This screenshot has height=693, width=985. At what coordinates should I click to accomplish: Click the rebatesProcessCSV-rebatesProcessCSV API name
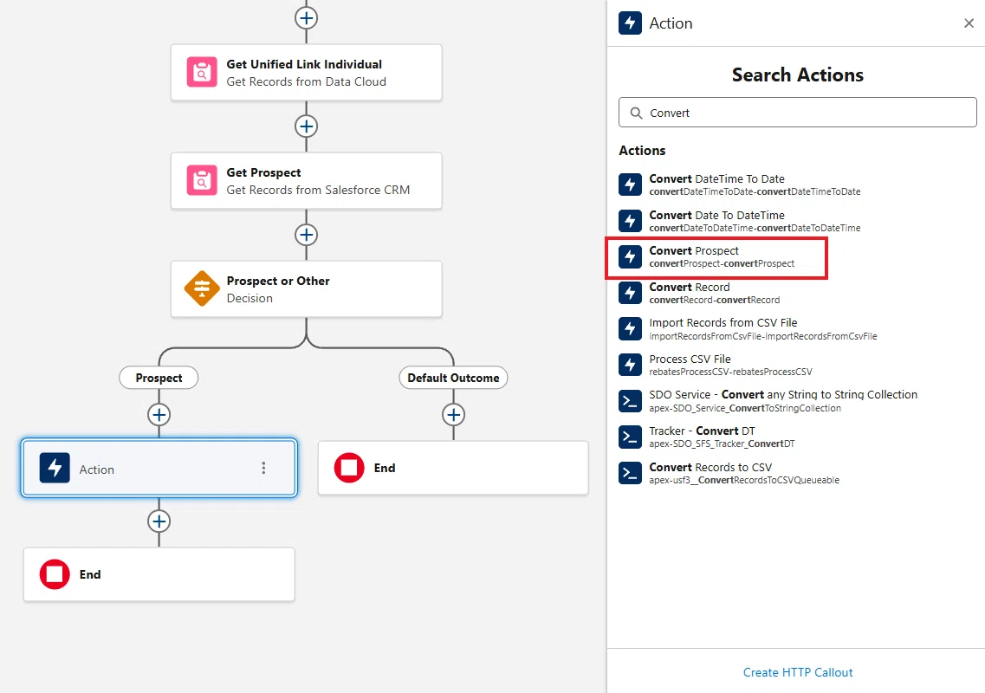[730, 372]
